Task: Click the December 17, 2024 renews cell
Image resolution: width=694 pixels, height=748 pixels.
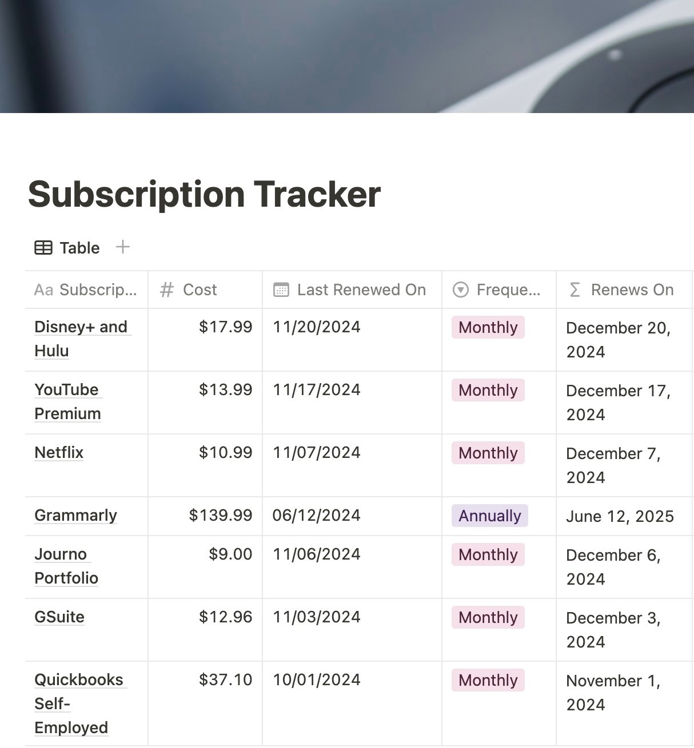Action: 625,403
